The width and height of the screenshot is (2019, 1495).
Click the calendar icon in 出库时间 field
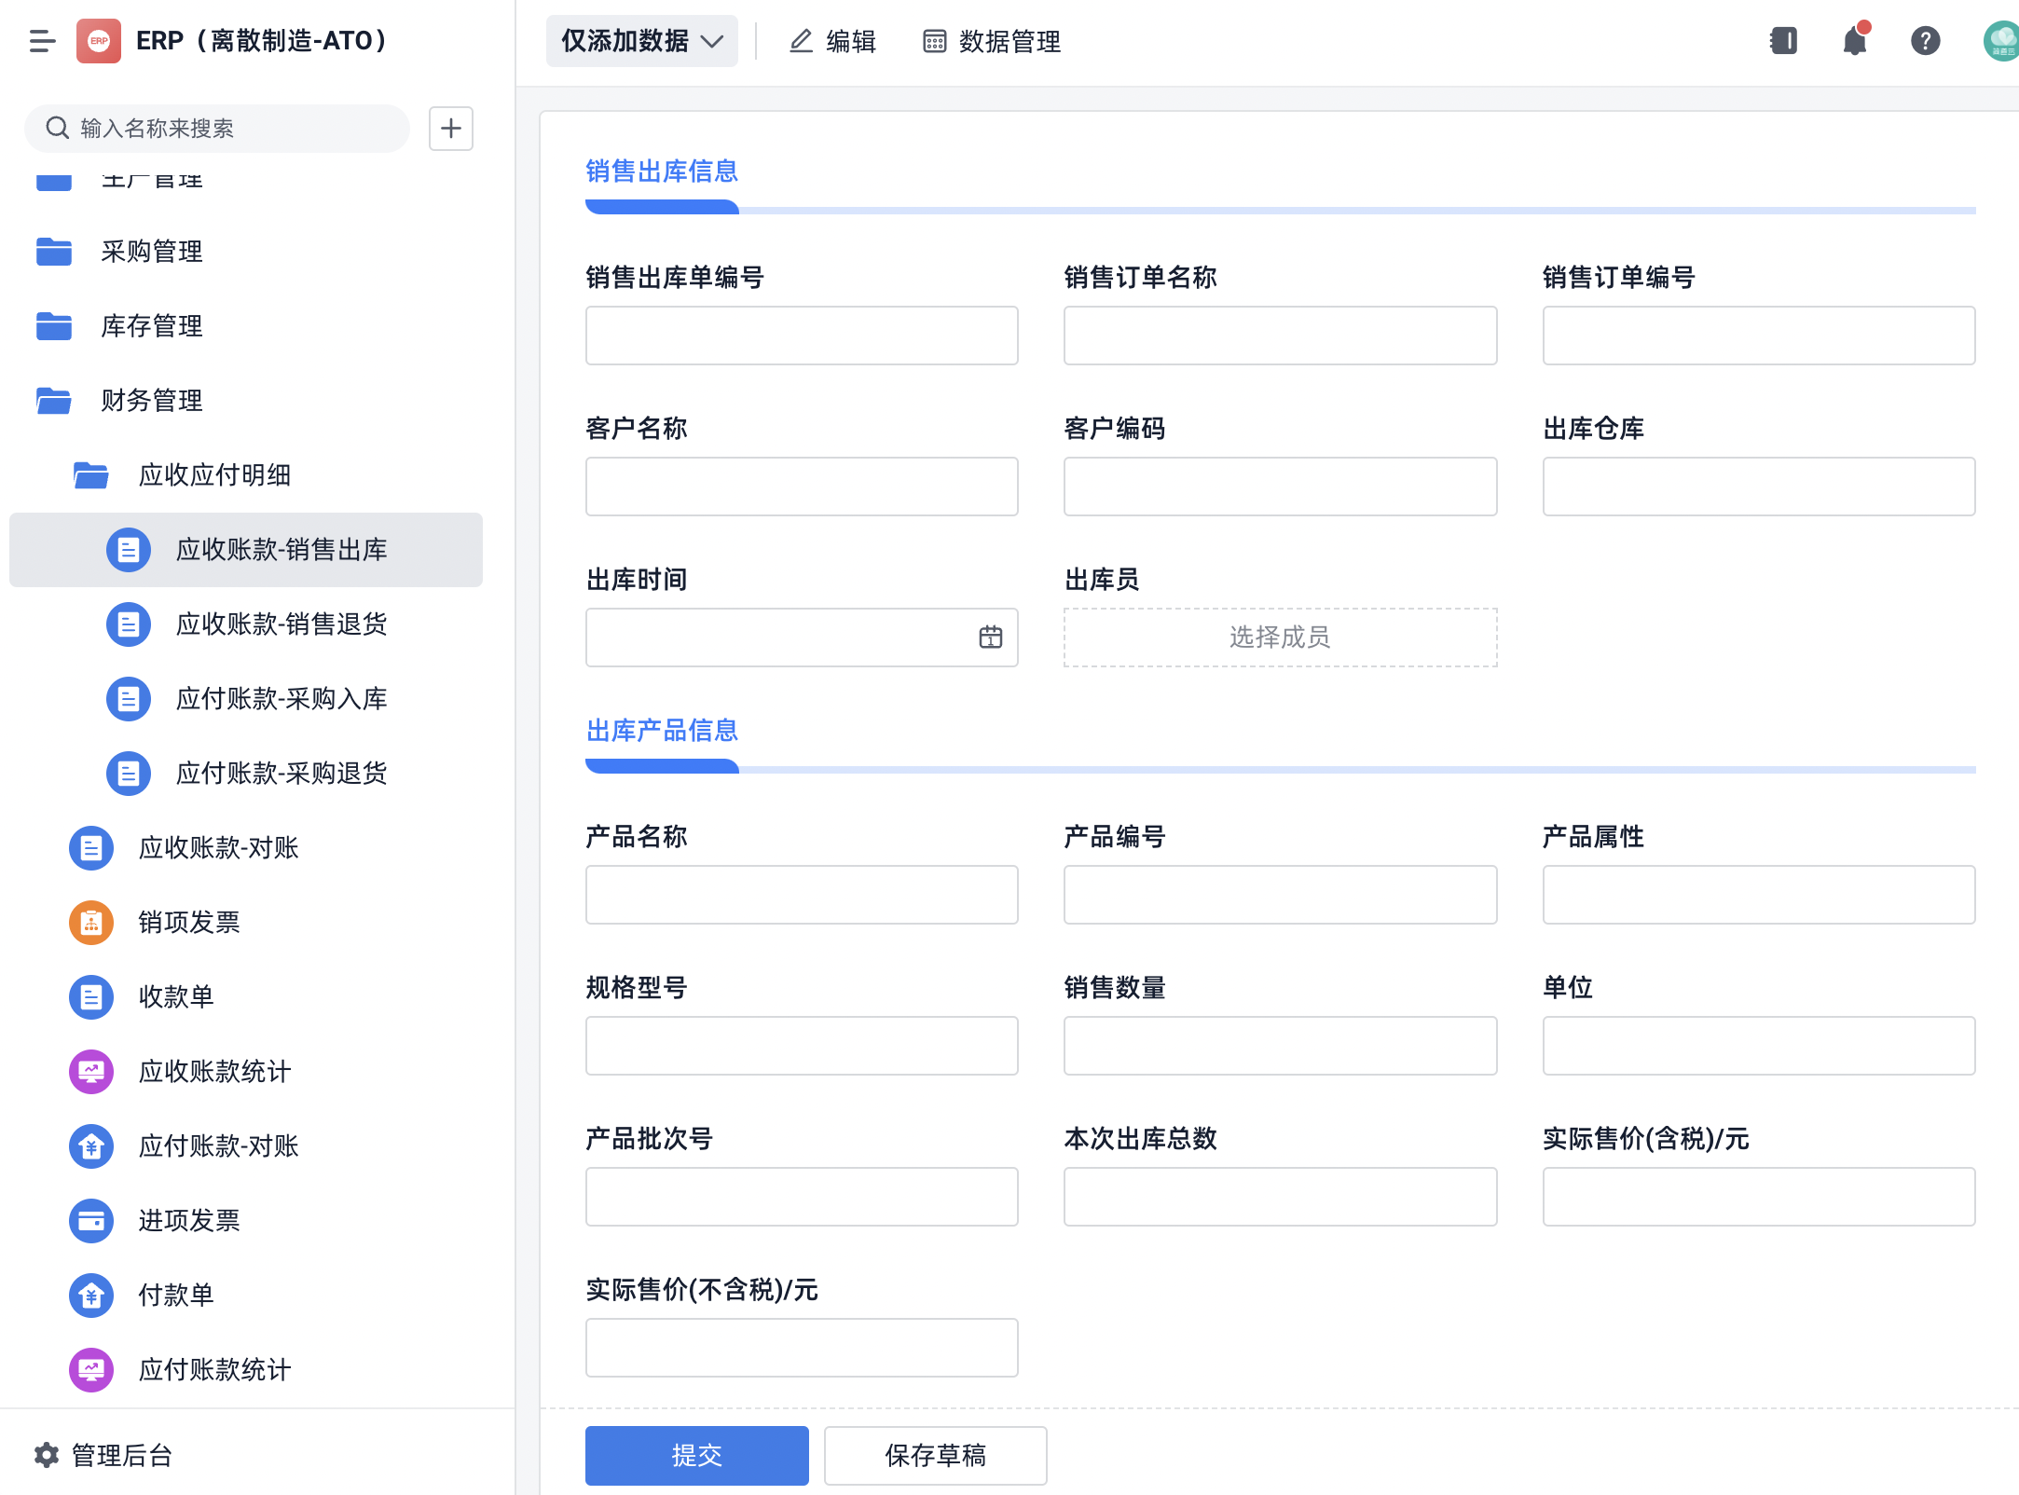click(x=991, y=638)
